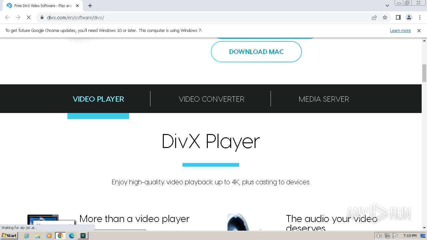Viewport: 427px width, 240px height.
Task: Click the DivX Player heading
Action: pyautogui.click(x=211, y=141)
